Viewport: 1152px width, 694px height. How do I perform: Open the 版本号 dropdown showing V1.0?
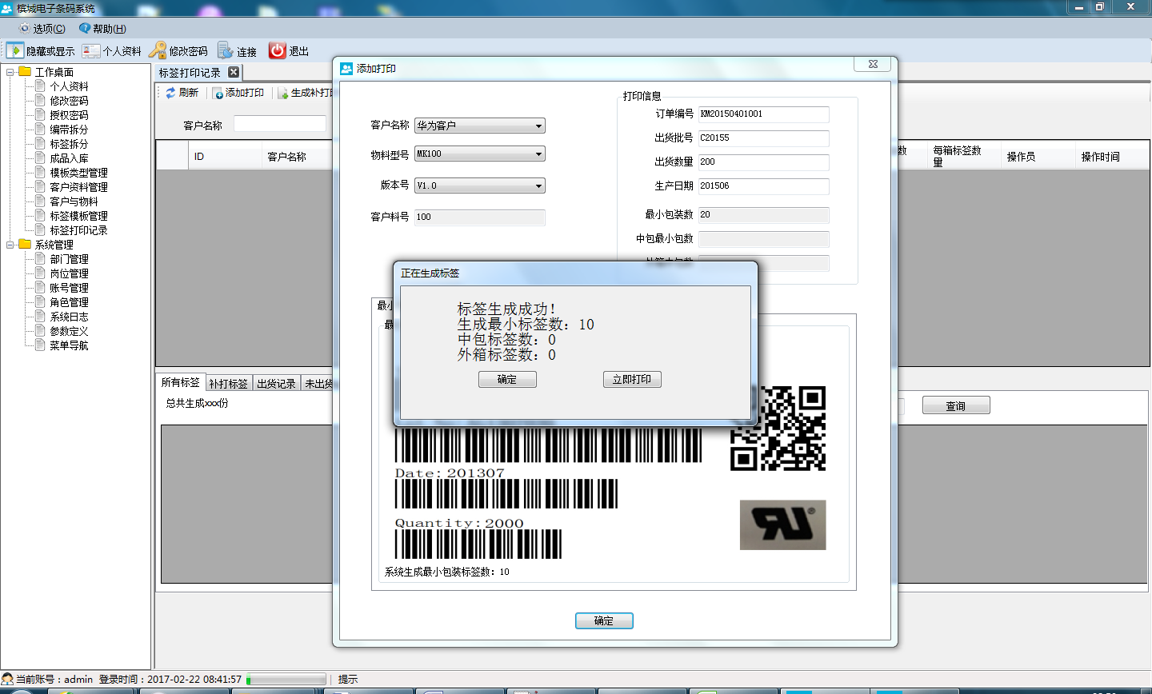point(538,186)
